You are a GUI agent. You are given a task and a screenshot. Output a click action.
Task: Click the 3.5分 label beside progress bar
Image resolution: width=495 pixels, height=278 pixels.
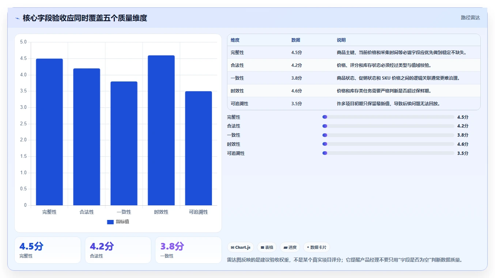point(463,153)
